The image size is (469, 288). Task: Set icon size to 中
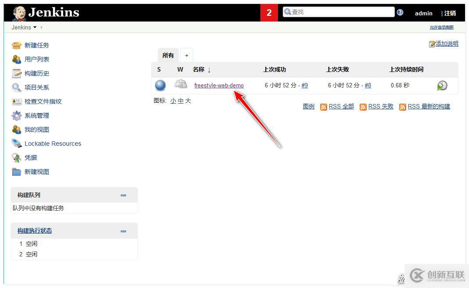180,101
